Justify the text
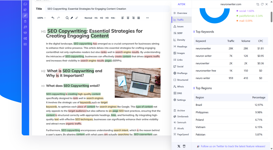Screen dimensions: 273x150 coord(139,18)
